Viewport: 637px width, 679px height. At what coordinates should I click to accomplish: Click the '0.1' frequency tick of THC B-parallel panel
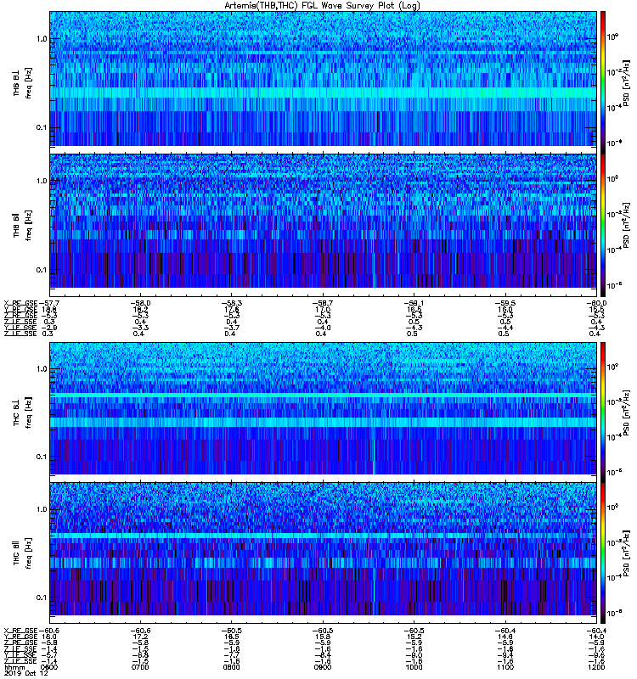pyautogui.click(x=42, y=598)
